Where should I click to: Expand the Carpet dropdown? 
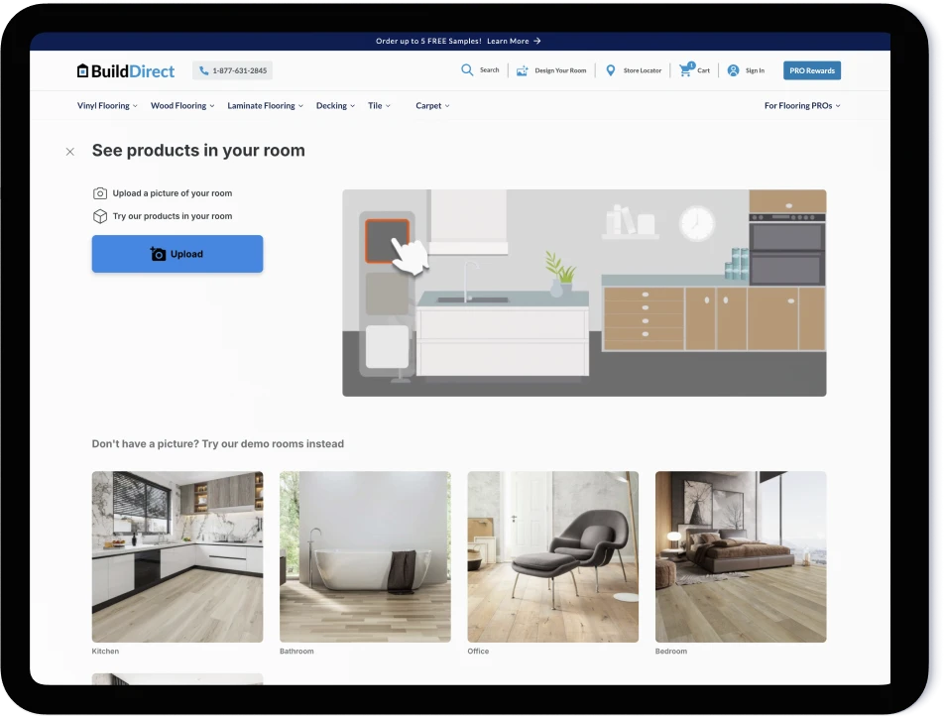(x=432, y=106)
